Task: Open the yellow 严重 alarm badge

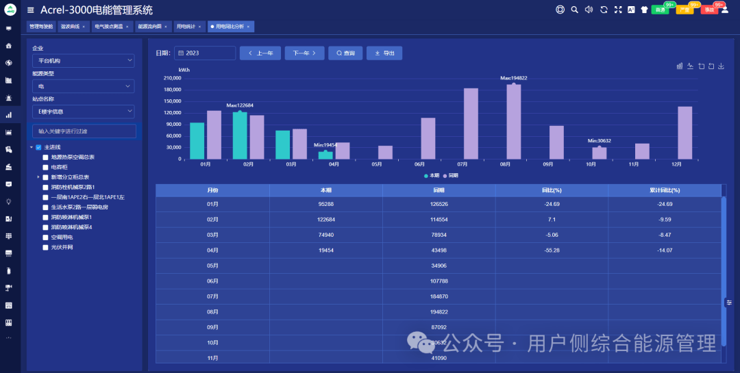Action: (x=684, y=10)
